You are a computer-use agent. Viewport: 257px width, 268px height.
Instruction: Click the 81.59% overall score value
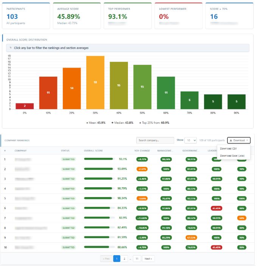(122, 237)
